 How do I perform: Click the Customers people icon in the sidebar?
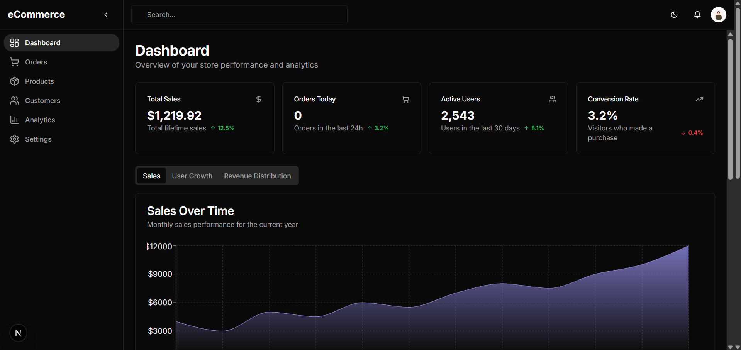(x=14, y=100)
